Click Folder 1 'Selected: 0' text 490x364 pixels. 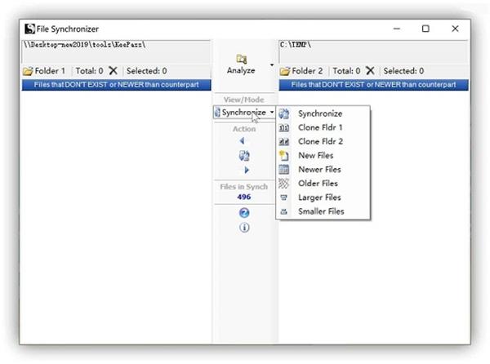tap(146, 71)
